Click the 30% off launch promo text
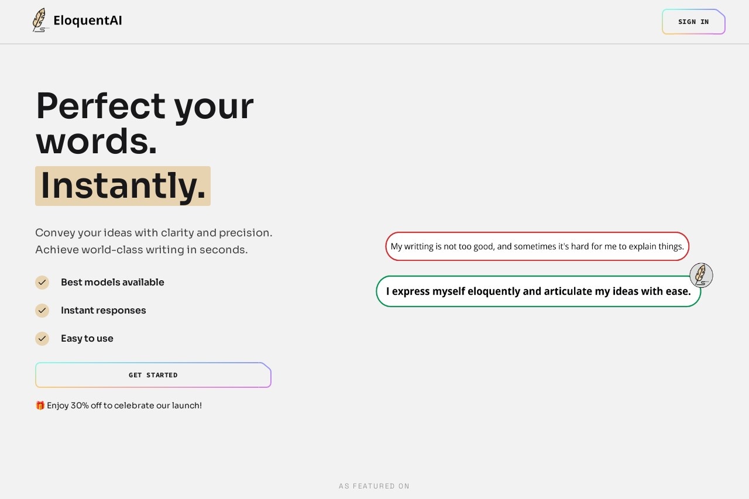The image size is (749, 499). (x=124, y=405)
